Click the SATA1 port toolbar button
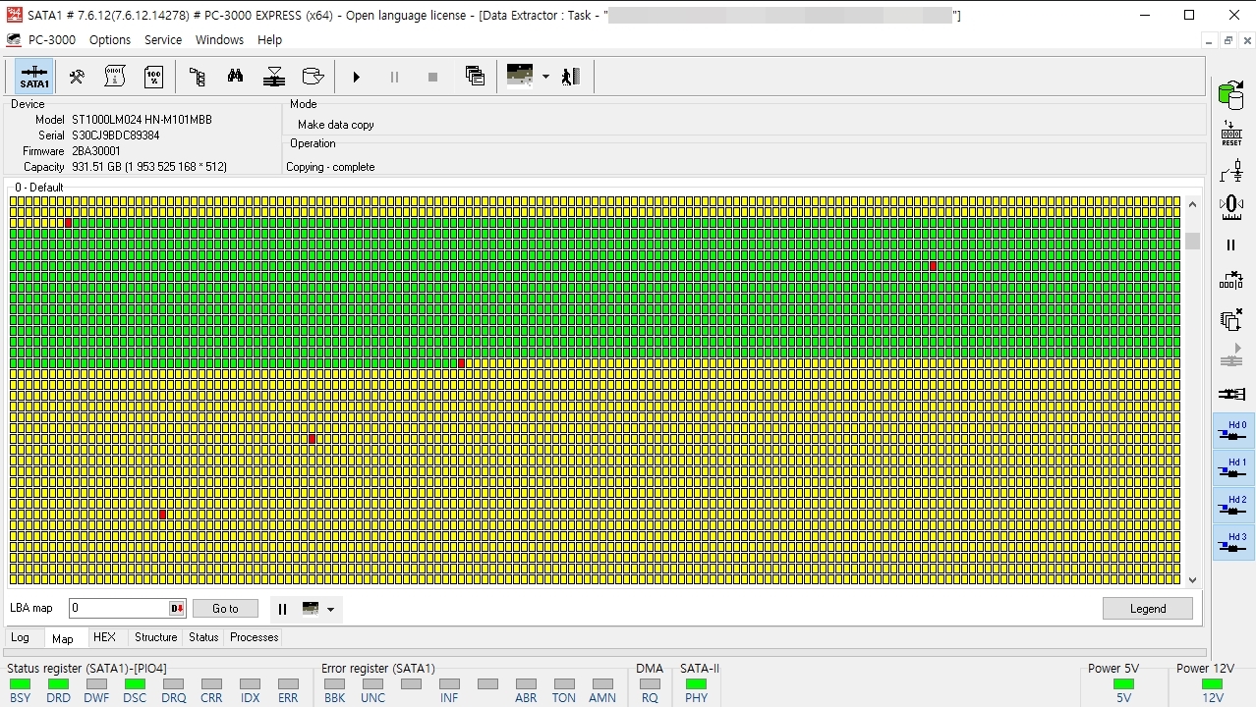1256x707 pixels. coord(34,77)
